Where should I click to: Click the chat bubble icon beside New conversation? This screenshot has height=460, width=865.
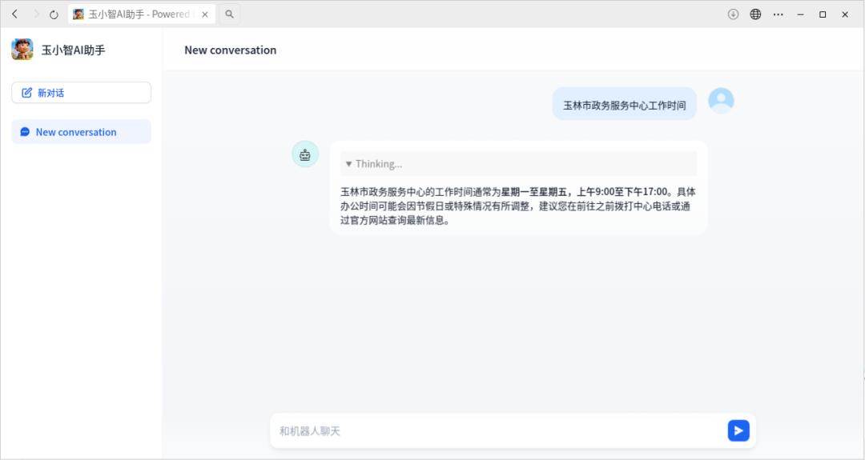25,132
